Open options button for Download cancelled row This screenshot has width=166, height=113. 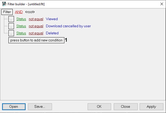pos(11,26)
